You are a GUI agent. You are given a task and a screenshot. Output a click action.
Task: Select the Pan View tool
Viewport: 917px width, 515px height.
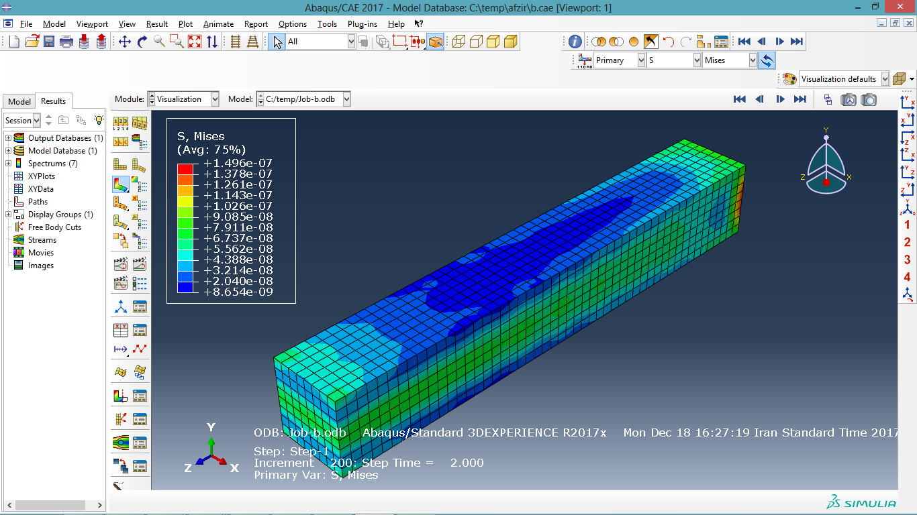click(125, 42)
